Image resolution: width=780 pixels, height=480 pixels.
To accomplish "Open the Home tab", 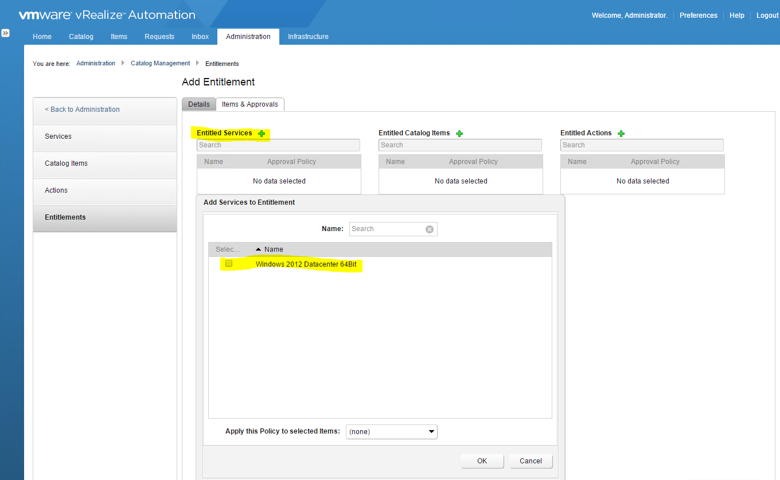I will (x=42, y=37).
